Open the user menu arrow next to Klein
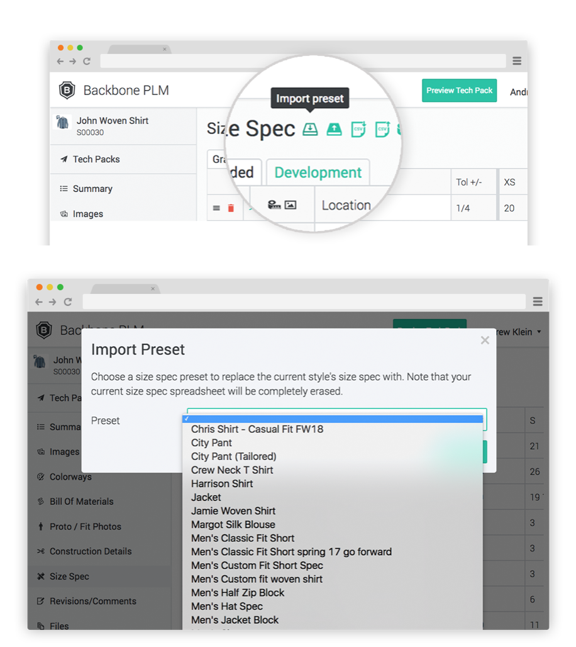Viewport: 576px width, 647px height. point(539,332)
